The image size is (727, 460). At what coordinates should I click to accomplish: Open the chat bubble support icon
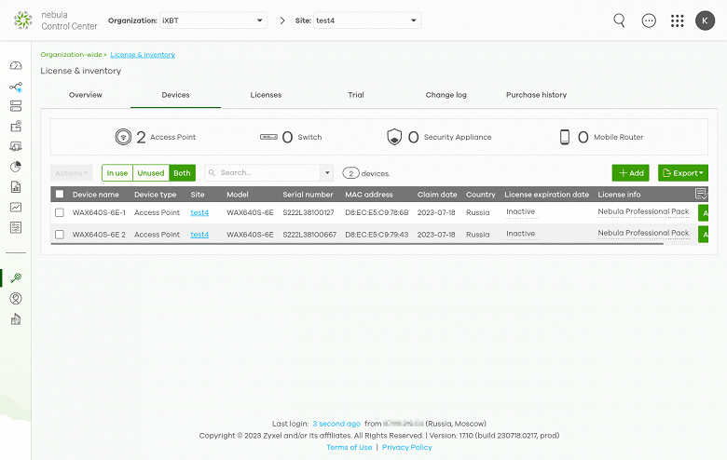click(x=649, y=20)
